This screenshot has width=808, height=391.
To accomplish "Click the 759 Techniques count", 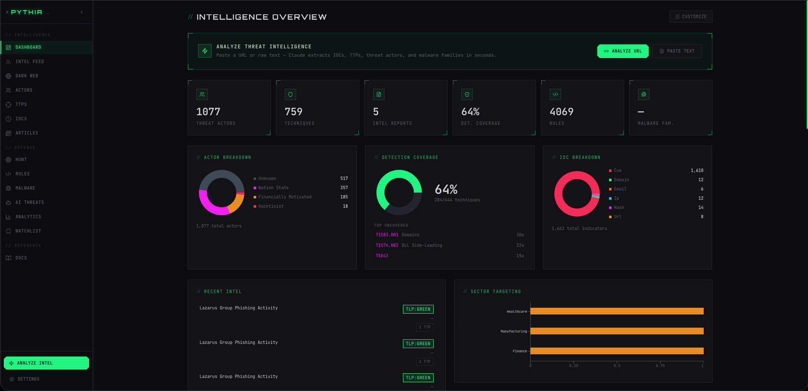I will (294, 112).
